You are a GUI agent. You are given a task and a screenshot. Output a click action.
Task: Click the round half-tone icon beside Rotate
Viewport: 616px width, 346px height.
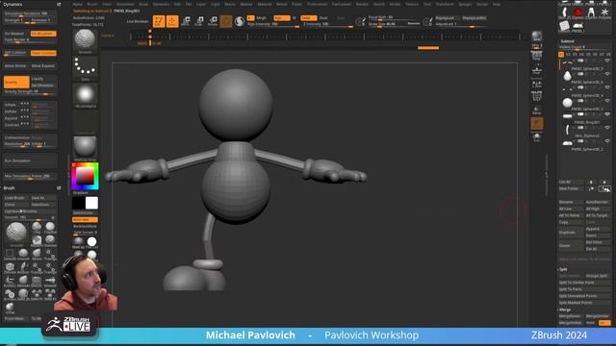point(239,21)
